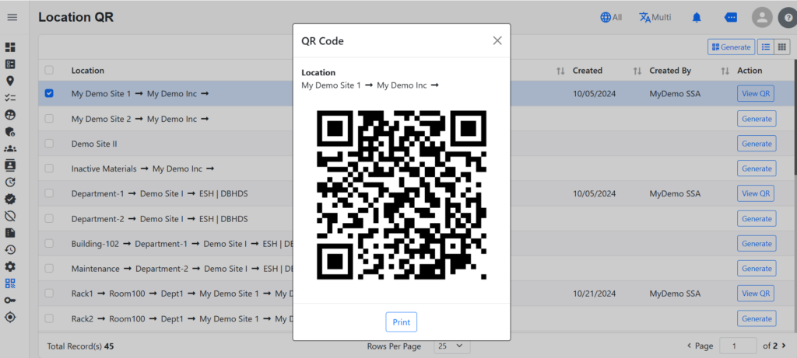Click the table vertical scrollbar
The height and width of the screenshot is (358, 797).
click(795, 117)
